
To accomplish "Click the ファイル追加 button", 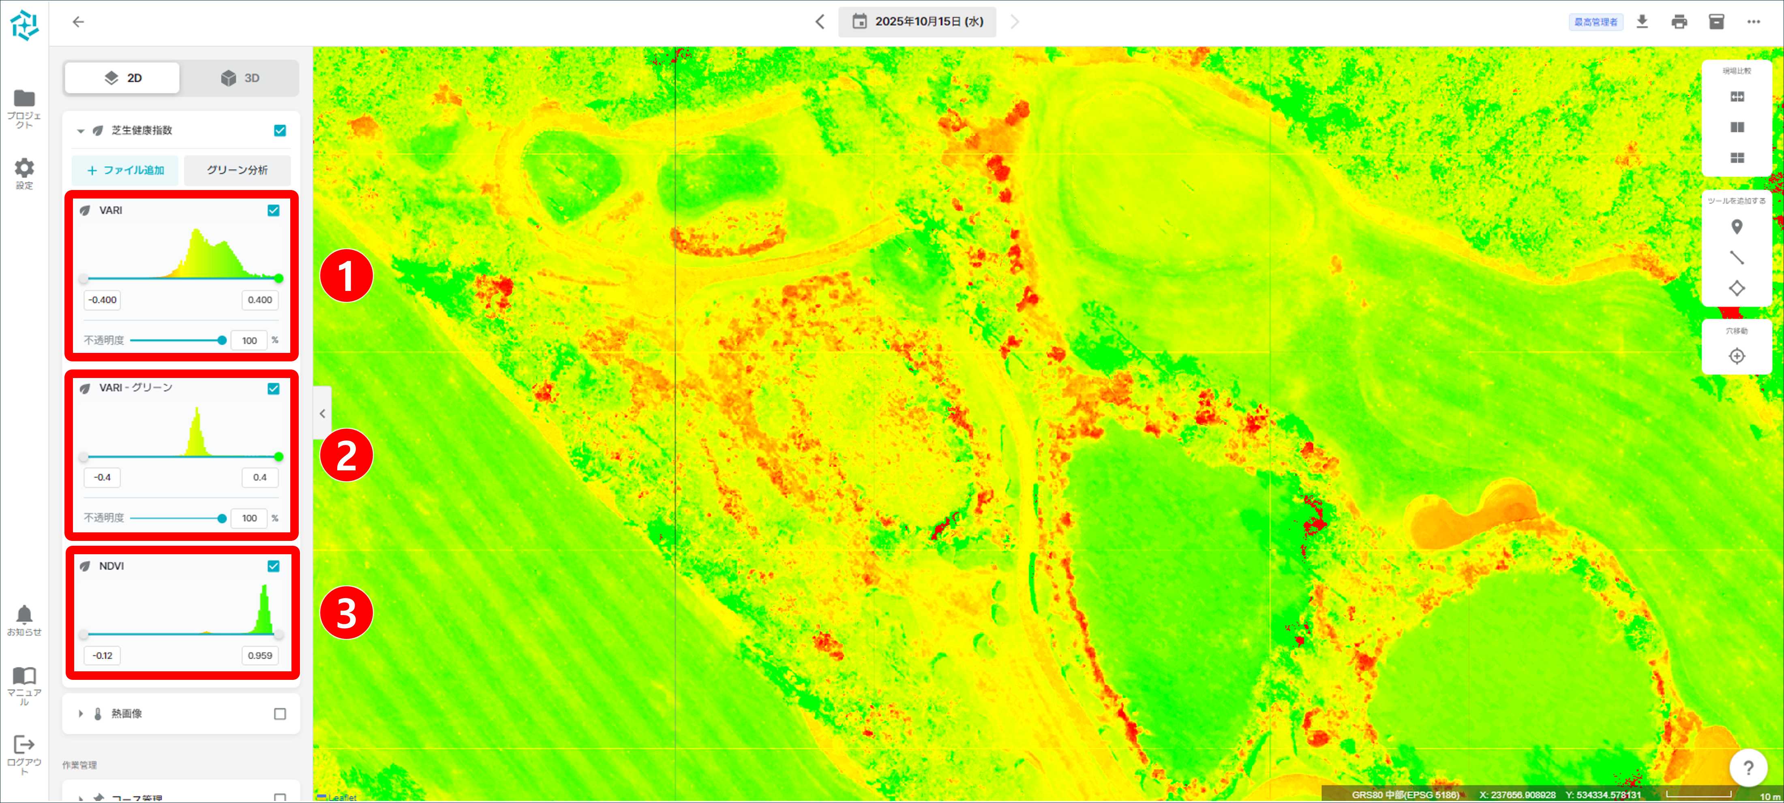I will point(125,170).
